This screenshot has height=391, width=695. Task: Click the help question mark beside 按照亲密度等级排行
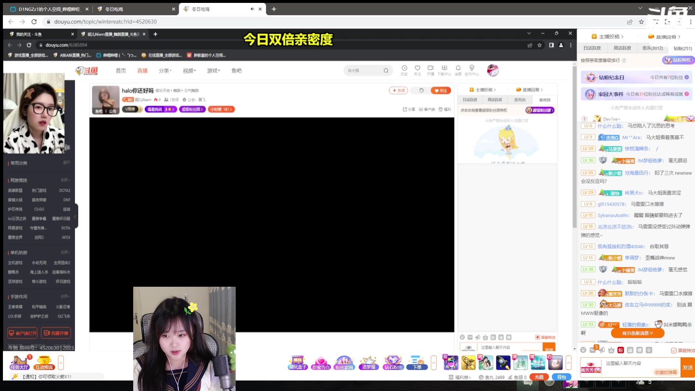(x=624, y=60)
